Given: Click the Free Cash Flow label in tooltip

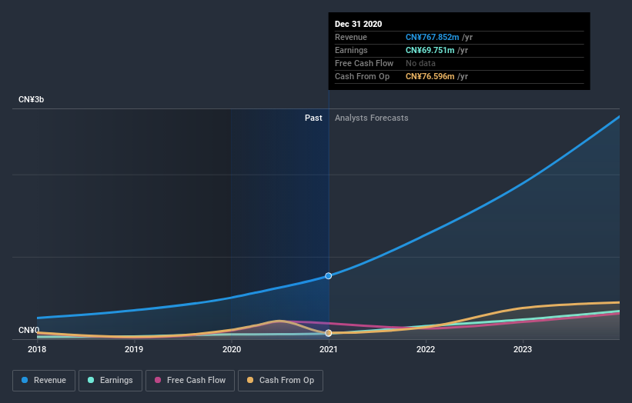Looking at the screenshot, I should click(x=364, y=63).
